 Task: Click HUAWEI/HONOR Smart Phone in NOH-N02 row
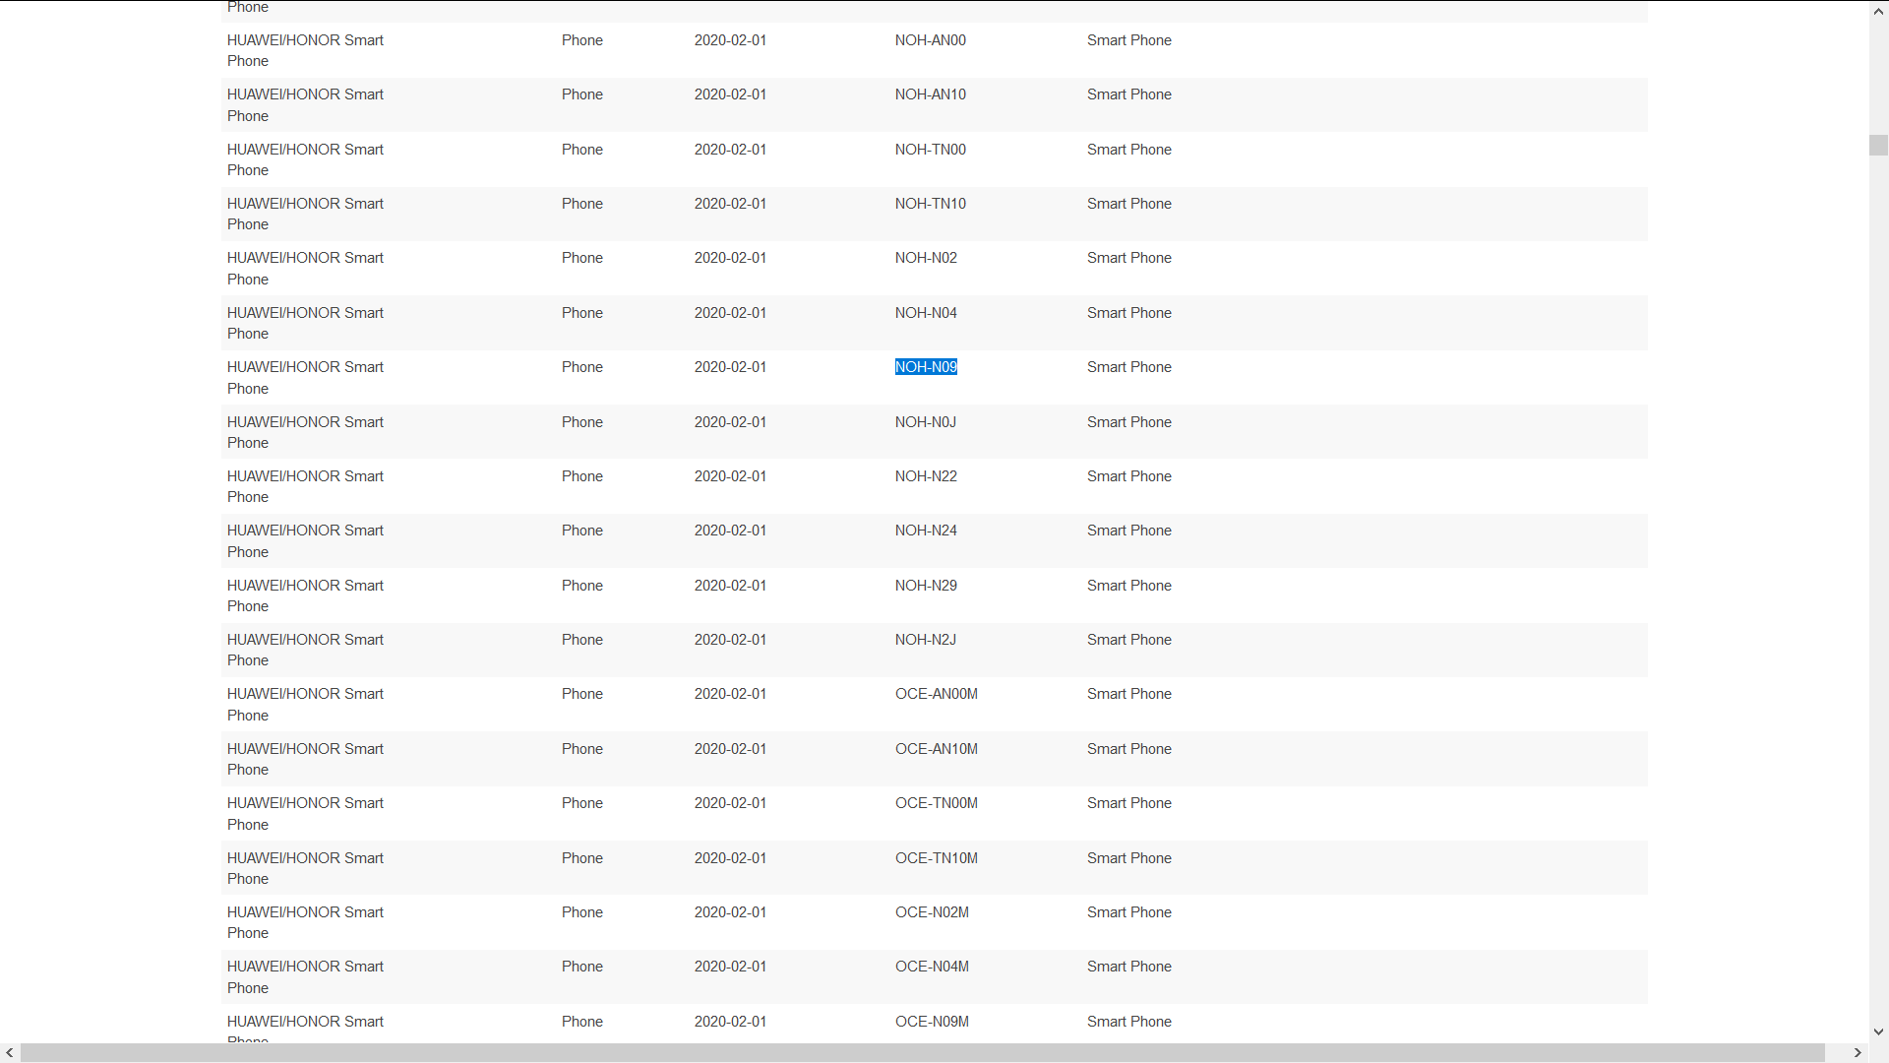pos(305,269)
